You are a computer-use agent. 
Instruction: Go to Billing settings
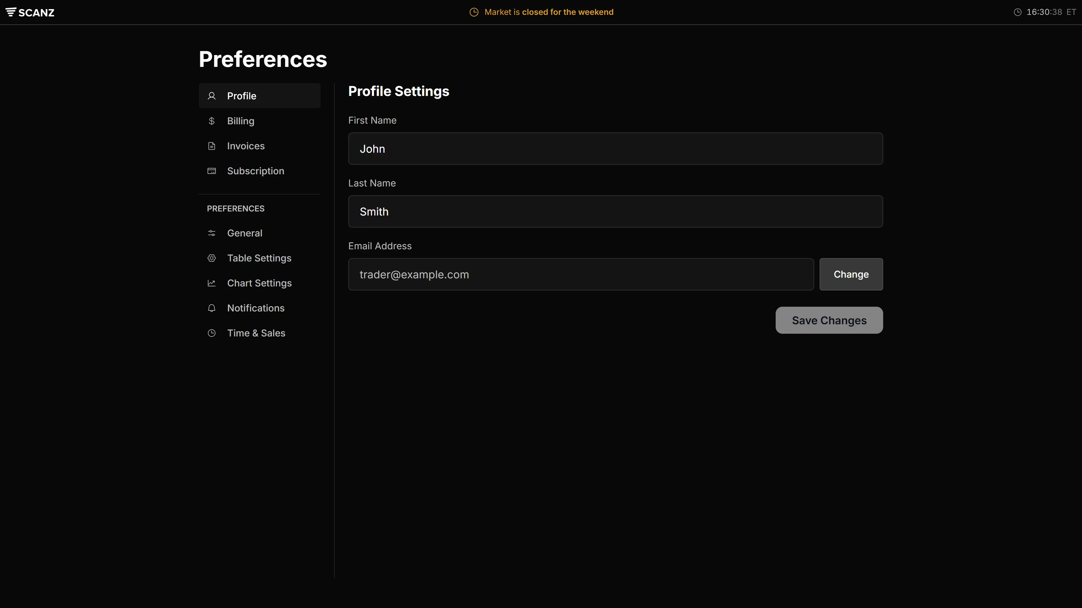tap(260, 121)
